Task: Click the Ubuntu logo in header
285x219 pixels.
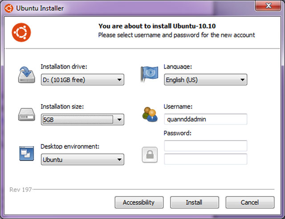Action: pos(20,32)
